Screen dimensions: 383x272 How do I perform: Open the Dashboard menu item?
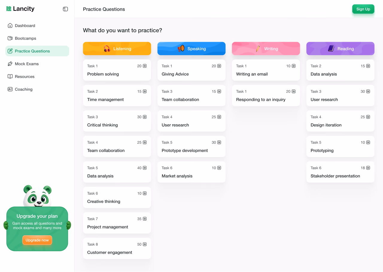tap(37, 26)
